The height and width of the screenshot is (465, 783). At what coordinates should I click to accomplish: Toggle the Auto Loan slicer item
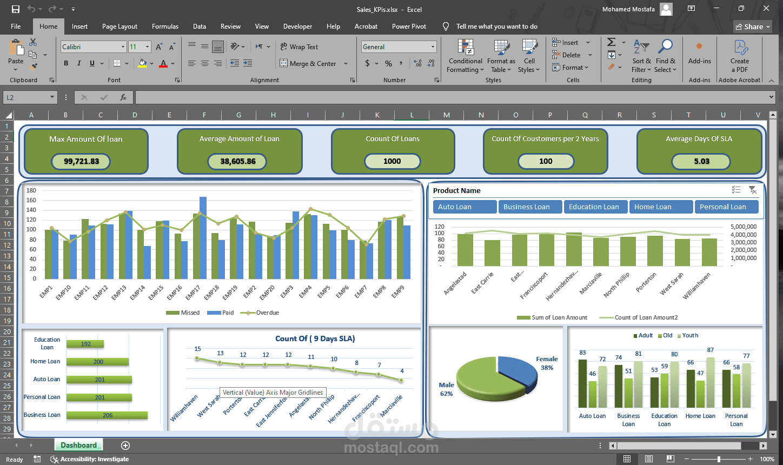tap(465, 207)
